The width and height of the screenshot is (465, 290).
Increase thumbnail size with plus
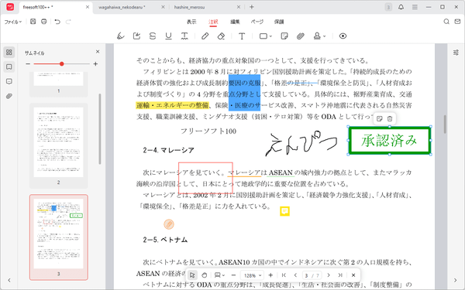95,64
